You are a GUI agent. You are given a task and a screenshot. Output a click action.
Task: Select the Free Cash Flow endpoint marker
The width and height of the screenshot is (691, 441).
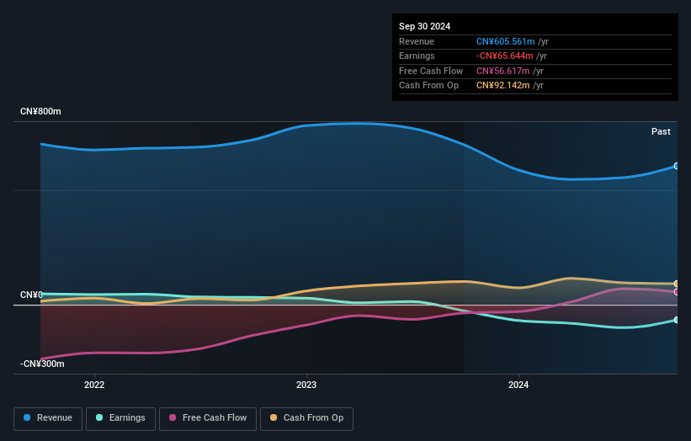click(x=677, y=292)
